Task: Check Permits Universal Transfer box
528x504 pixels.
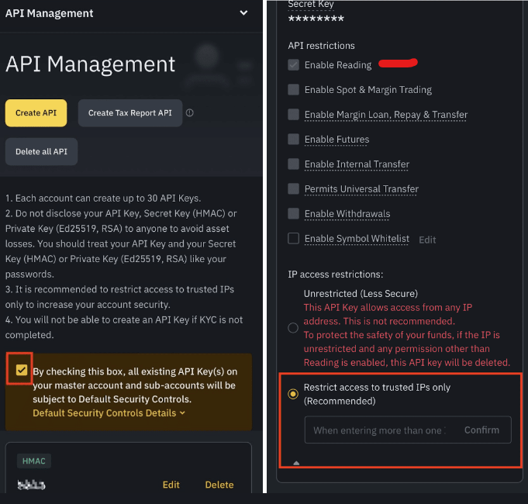Action: pyautogui.click(x=293, y=189)
